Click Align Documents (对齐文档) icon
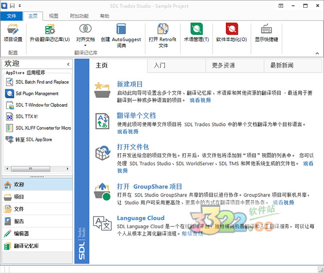 pyautogui.click(x=85, y=29)
